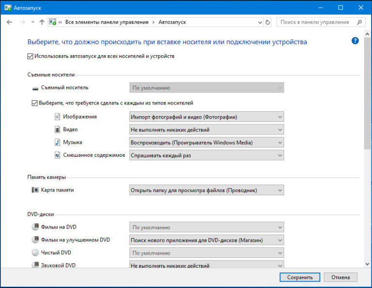This screenshot has width=372, height=288.
Task: Uncheck 'Выберите, что требуется сделать' checkbox
Action: (34, 103)
